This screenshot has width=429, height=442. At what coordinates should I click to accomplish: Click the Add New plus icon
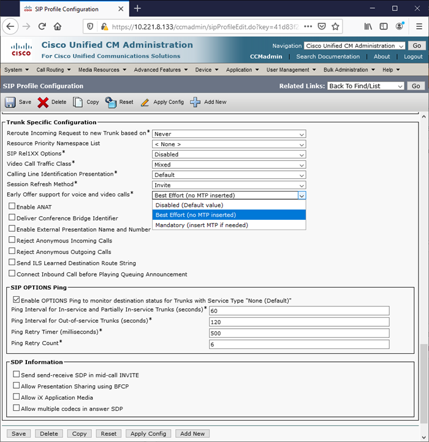195,102
